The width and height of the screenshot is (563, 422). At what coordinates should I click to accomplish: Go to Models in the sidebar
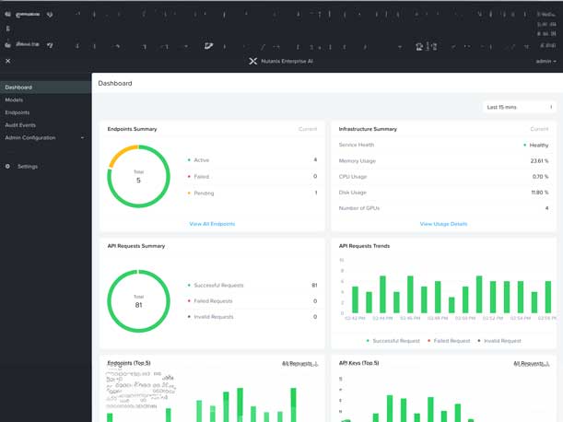[14, 100]
